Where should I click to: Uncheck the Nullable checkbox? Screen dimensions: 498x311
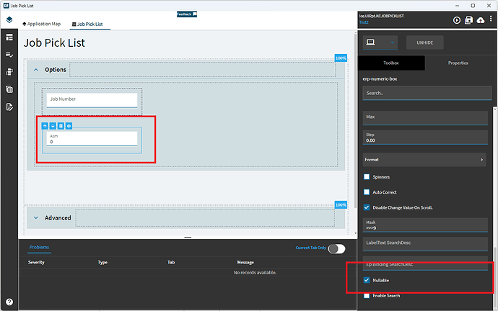pyautogui.click(x=367, y=280)
